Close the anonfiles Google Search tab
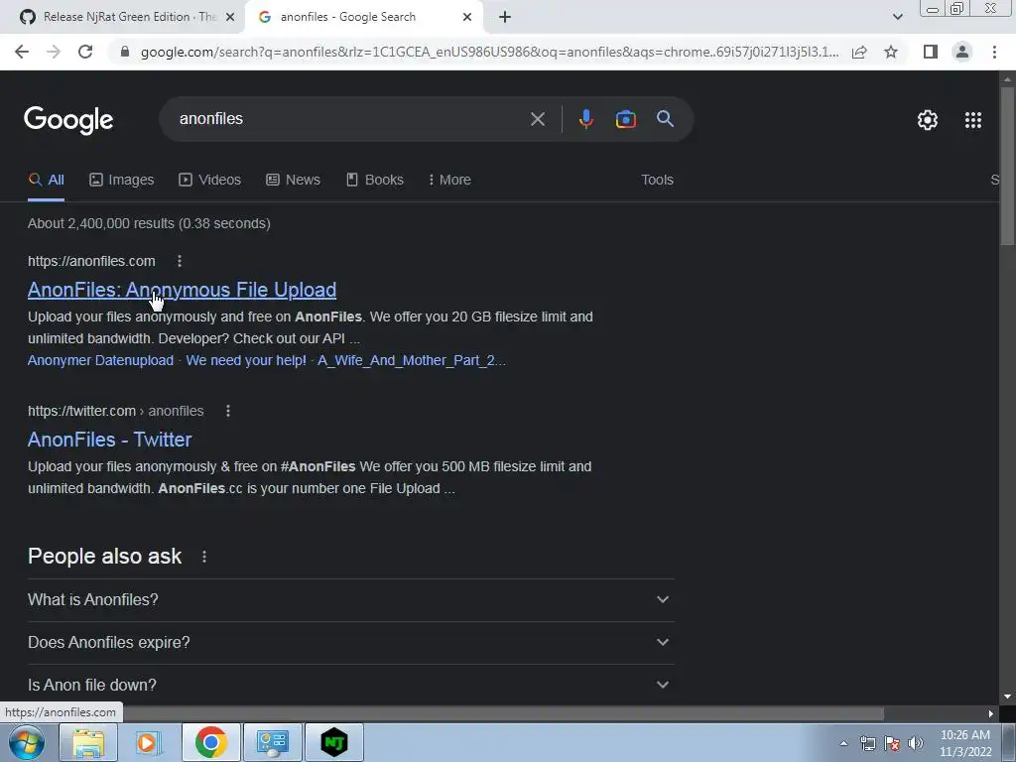Viewport: 1016px width, 762px height. [x=467, y=18]
